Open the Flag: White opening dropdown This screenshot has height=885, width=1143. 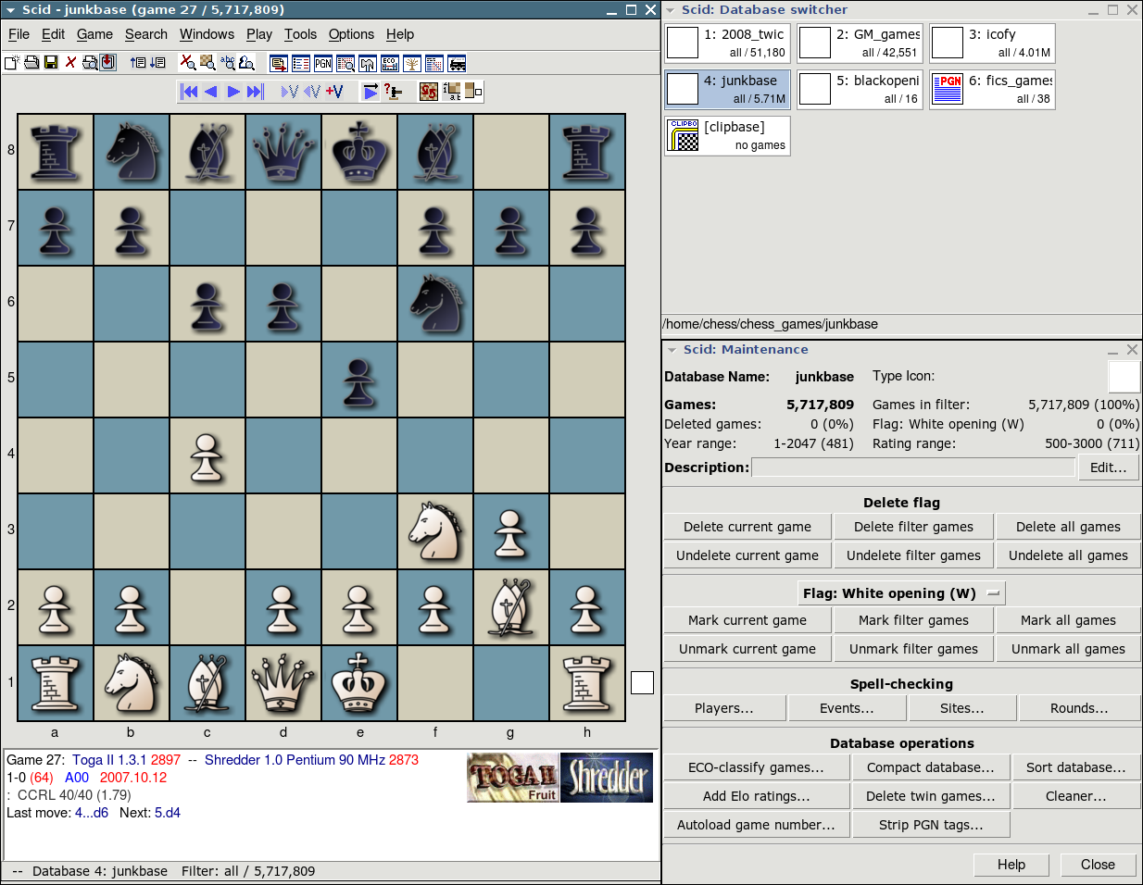point(902,593)
